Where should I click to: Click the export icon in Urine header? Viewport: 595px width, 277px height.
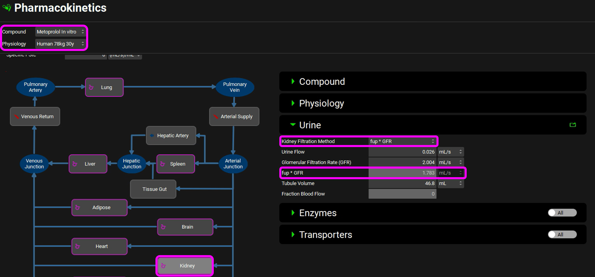click(573, 125)
